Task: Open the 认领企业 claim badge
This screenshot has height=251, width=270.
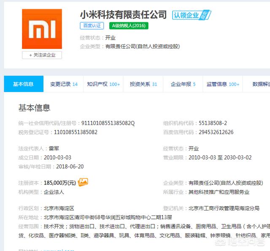Action: tap(192, 15)
